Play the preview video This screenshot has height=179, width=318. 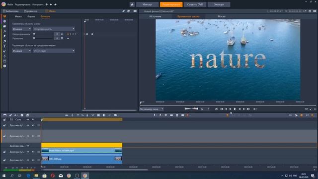point(235,109)
